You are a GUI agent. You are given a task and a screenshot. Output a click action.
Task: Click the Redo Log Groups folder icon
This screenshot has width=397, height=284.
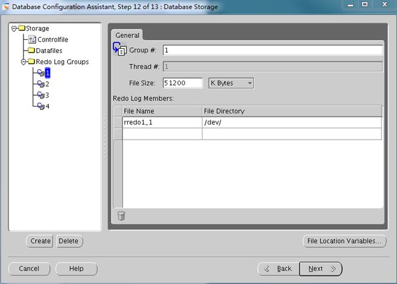coord(31,61)
